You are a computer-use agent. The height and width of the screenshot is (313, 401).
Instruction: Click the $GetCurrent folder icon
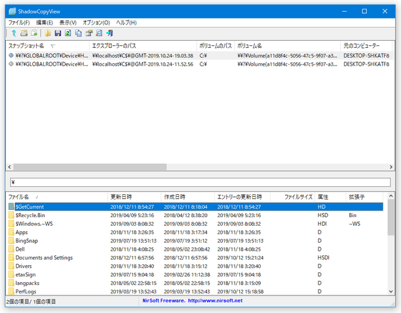click(x=11, y=207)
